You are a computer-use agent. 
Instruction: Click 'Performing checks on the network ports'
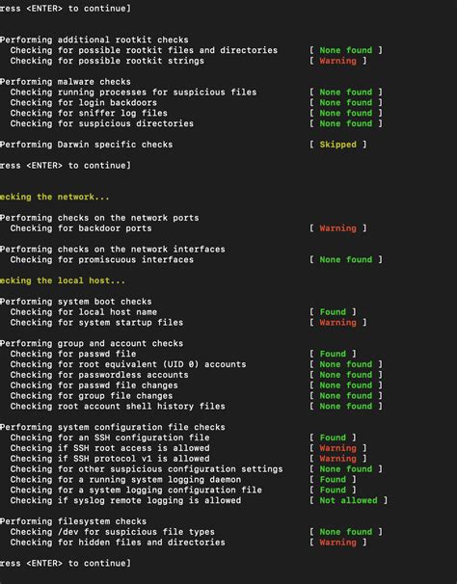[99, 218]
